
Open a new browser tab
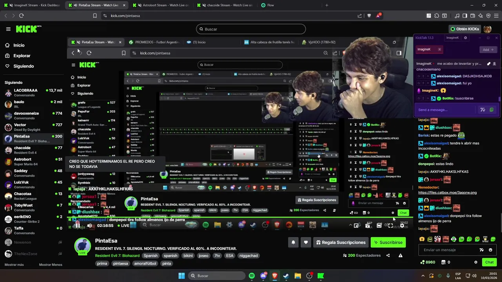pyautogui.click(x=327, y=5)
